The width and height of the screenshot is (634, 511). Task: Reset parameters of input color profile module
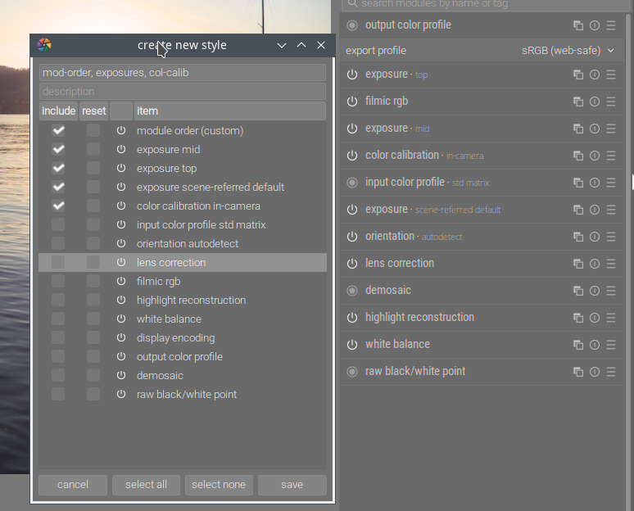tap(595, 183)
